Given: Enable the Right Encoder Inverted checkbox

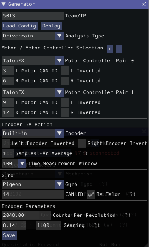Looking at the screenshot, I should click(82, 143).
